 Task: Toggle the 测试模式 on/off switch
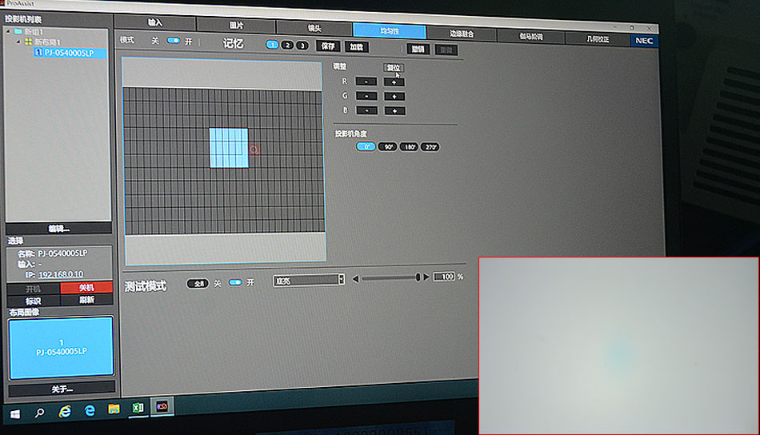(235, 283)
